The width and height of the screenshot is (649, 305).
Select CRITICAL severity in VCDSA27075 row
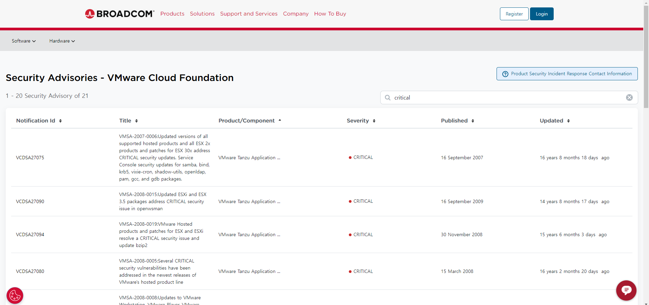tap(361, 158)
